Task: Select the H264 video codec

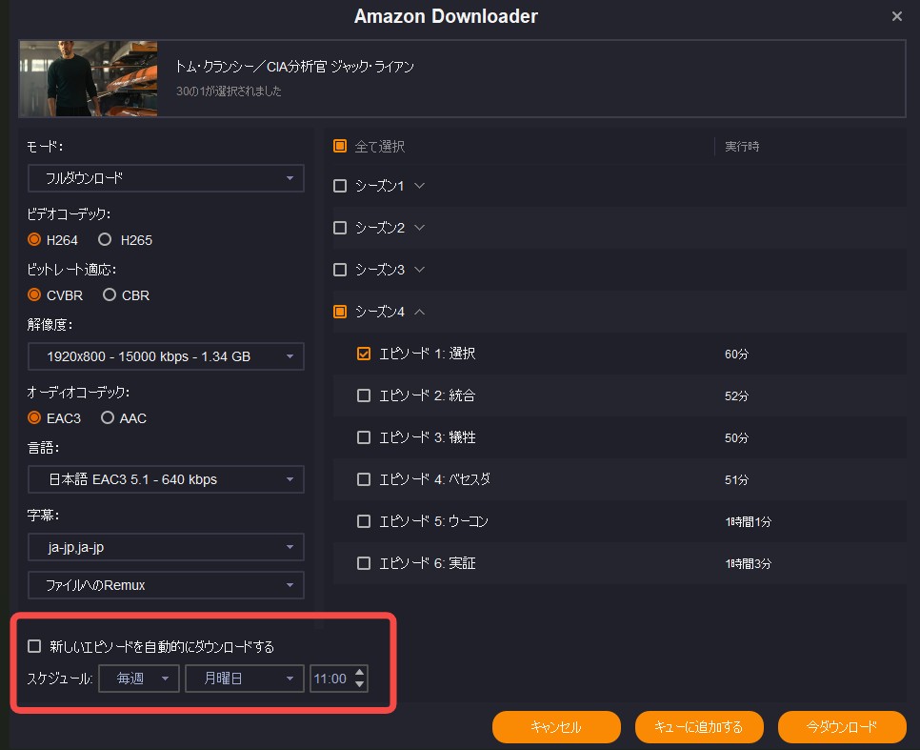Action: pyautogui.click(x=34, y=239)
